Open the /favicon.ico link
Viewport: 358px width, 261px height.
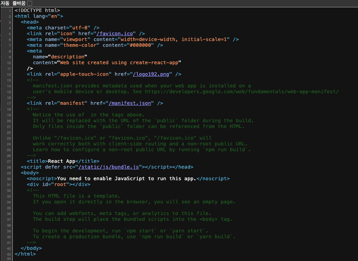tap(115, 34)
